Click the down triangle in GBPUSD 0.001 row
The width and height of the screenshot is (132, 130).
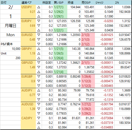coord(39,63)
